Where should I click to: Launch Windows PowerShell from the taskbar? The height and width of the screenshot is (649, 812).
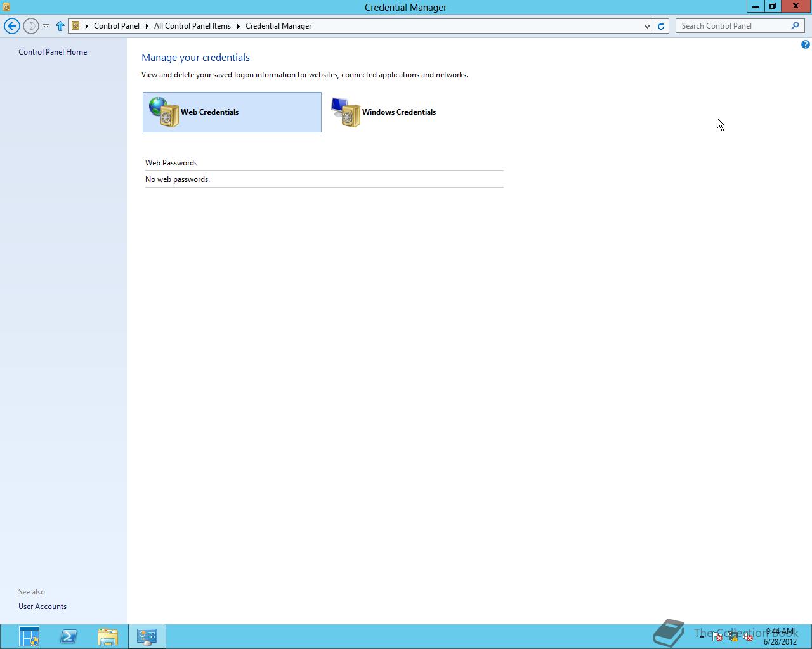[69, 636]
